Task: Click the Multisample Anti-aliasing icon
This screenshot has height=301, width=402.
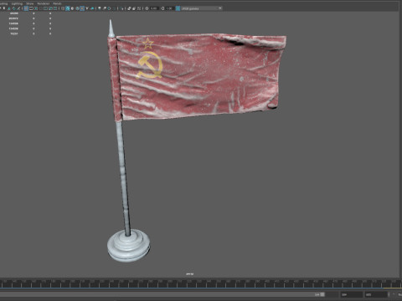Action: [109, 8]
